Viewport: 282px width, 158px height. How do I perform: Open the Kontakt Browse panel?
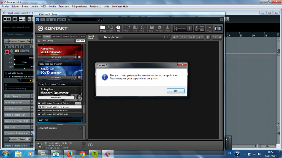(x=103, y=28)
